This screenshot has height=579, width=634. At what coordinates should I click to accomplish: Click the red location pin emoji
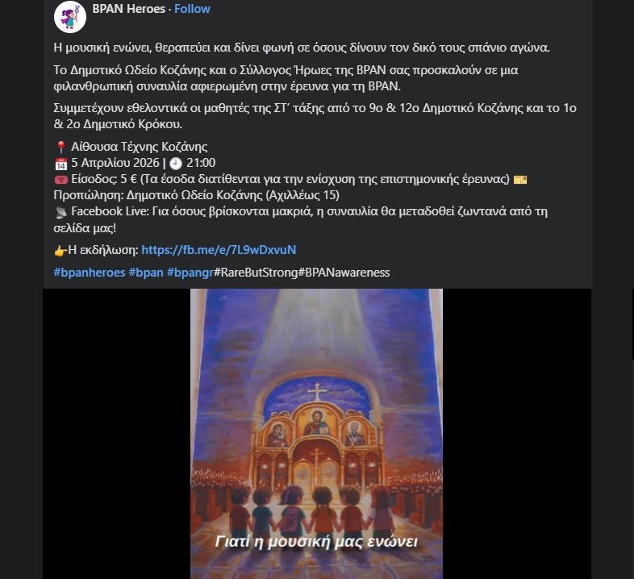tap(60, 147)
